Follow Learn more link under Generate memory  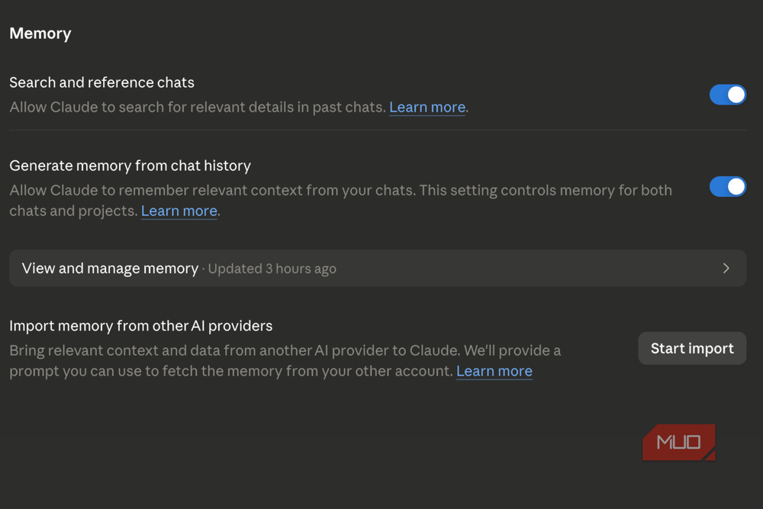tap(179, 211)
